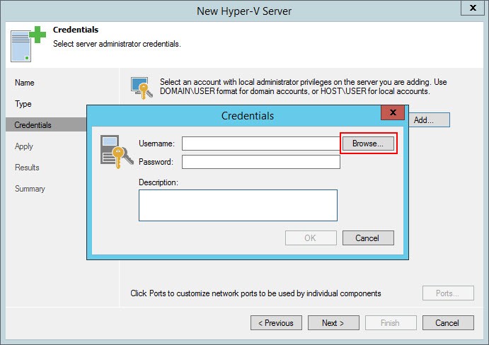Click the grayed-out OK button in Credentials dialog
The image size is (489, 345).
[311, 238]
